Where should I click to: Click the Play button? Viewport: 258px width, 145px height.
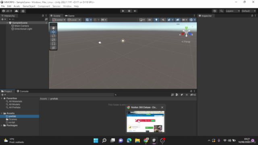tap(123, 11)
